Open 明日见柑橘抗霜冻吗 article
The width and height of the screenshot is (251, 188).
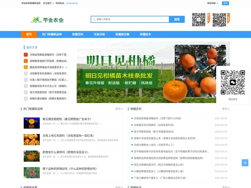click(x=159, y=165)
